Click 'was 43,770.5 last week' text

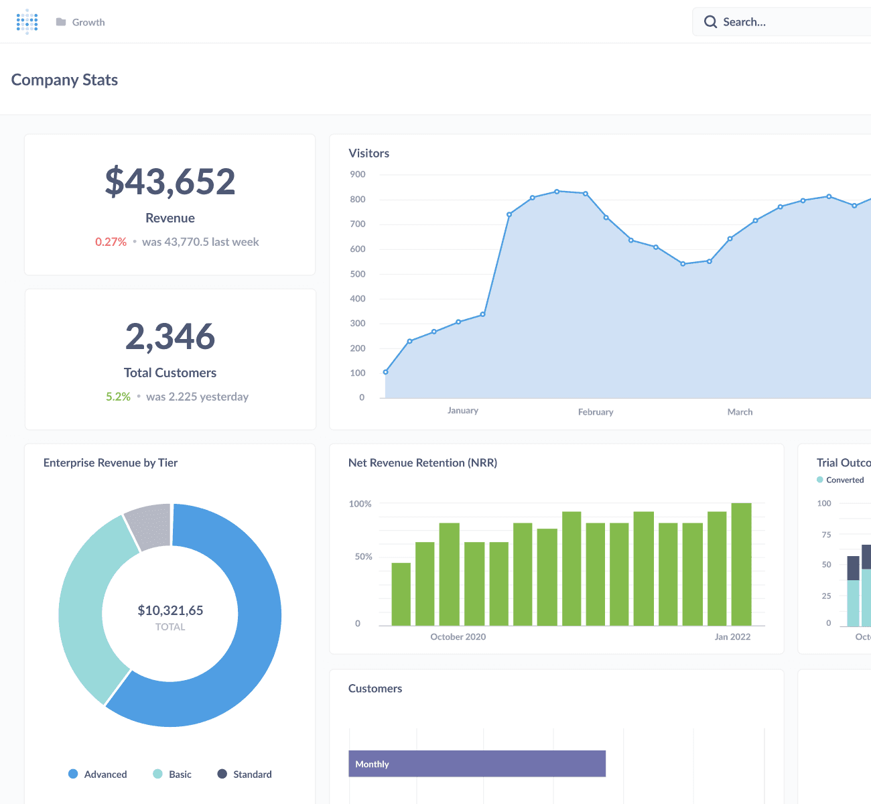coord(200,242)
